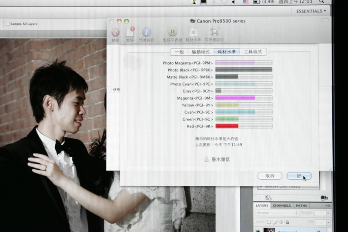
Task: Click the 好 OK button
Action: (x=299, y=176)
